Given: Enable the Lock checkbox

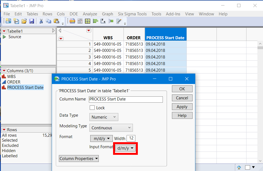Looking at the screenshot, I should [x=92, y=108].
